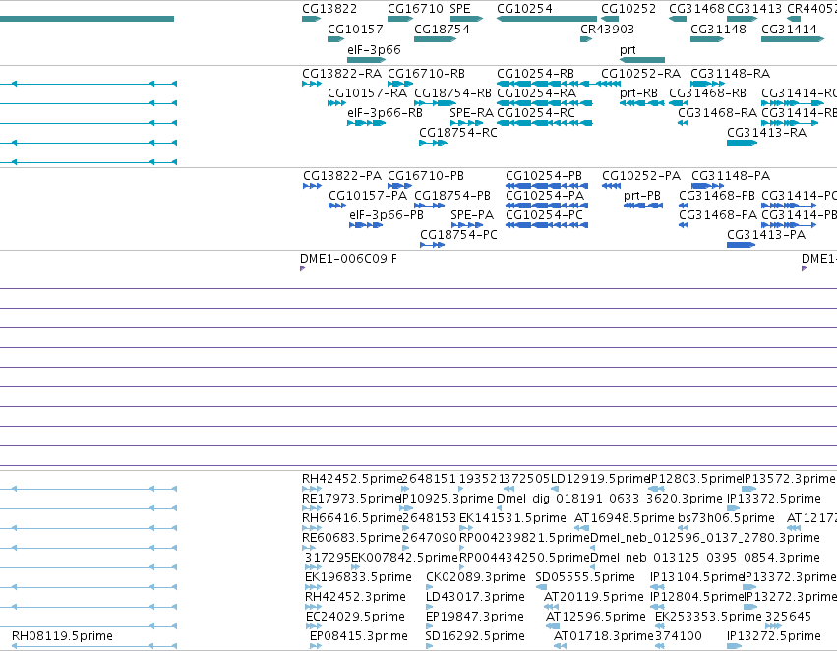Open protein CG31468-PB
The height and width of the screenshot is (651, 837).
pos(684,206)
